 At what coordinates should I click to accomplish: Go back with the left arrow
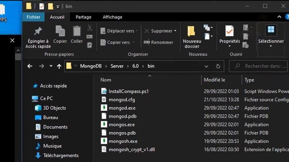[x=30, y=66]
